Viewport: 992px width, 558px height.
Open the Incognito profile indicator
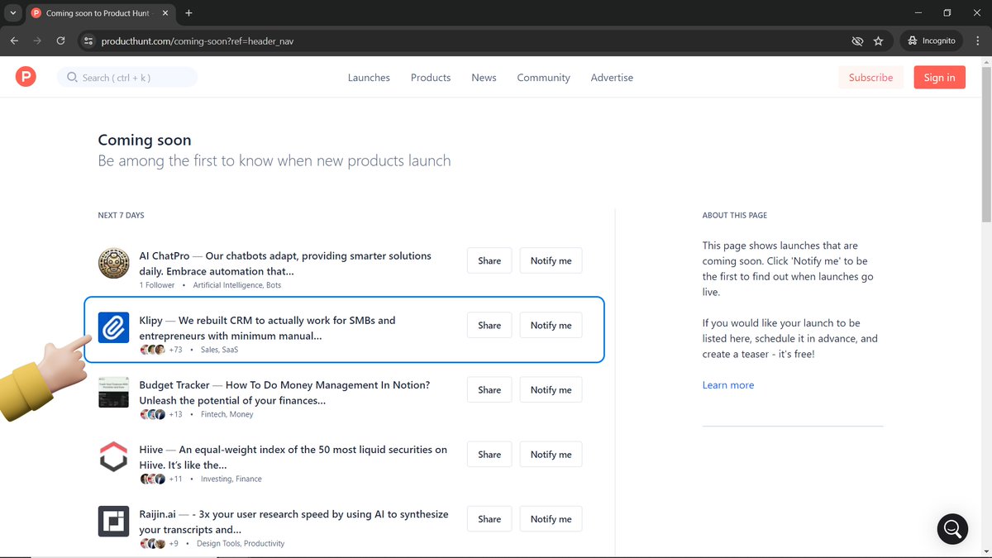(931, 41)
